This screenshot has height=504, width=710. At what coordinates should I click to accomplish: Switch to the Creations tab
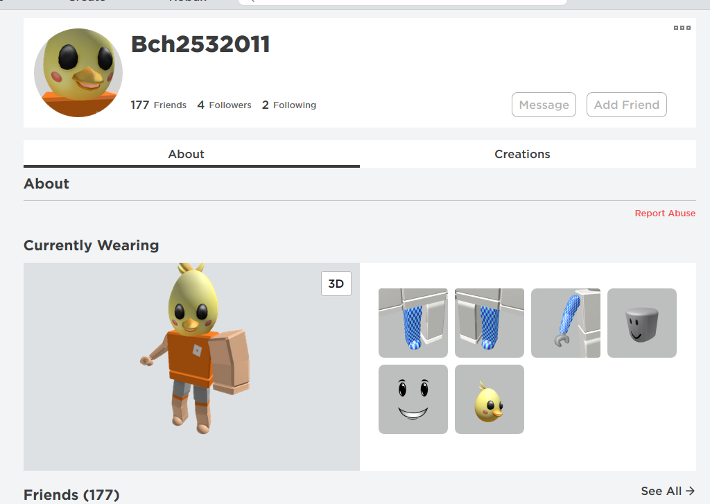522,154
